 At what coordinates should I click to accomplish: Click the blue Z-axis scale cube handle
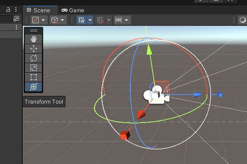tap(220, 94)
